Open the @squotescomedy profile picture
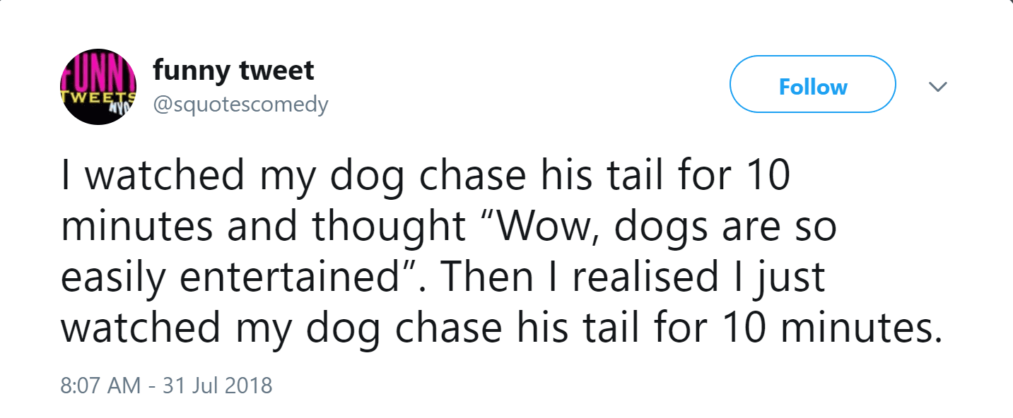The height and width of the screenshot is (418, 1013). [x=98, y=85]
